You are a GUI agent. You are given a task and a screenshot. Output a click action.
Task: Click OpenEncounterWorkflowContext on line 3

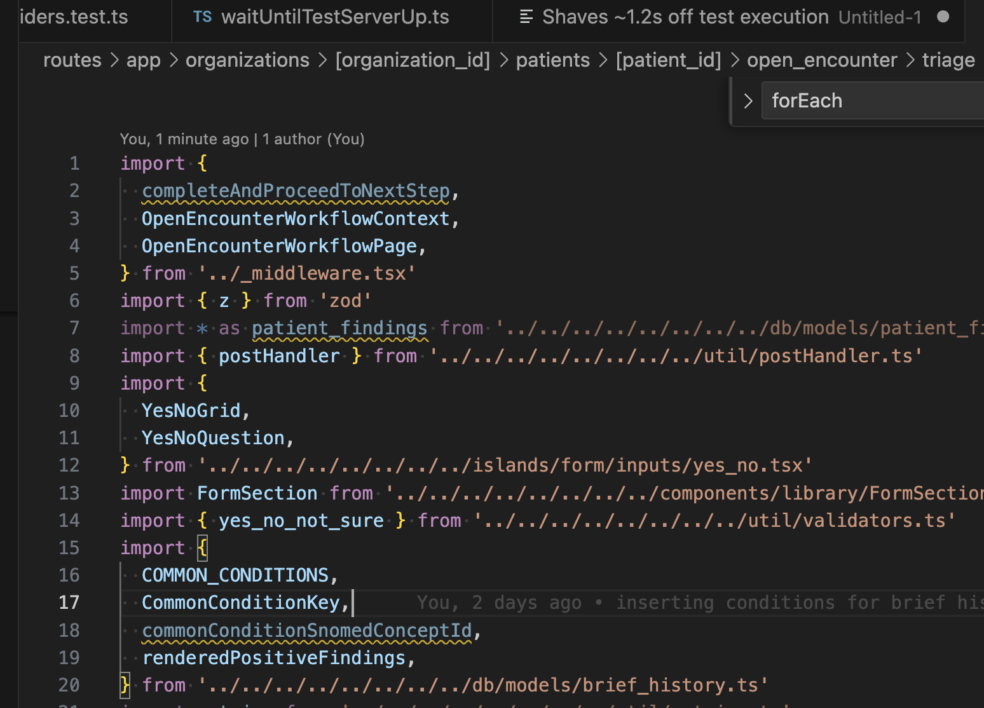[x=296, y=219]
